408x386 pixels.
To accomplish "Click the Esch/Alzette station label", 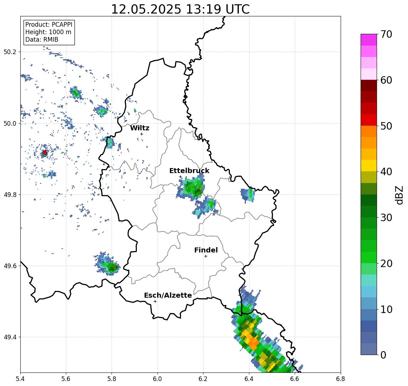I will click(x=168, y=295).
